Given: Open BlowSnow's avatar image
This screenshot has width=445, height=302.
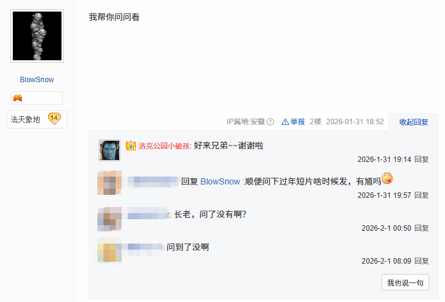Looking at the screenshot, I should [37, 36].
